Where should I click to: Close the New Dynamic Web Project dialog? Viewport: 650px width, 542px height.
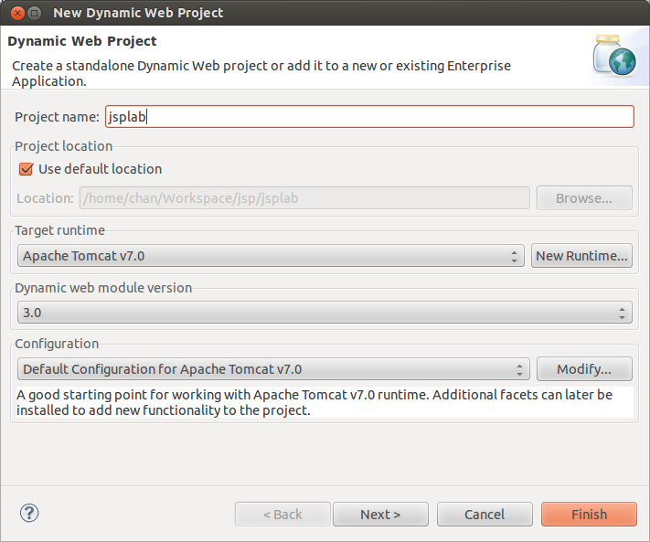tap(17, 14)
